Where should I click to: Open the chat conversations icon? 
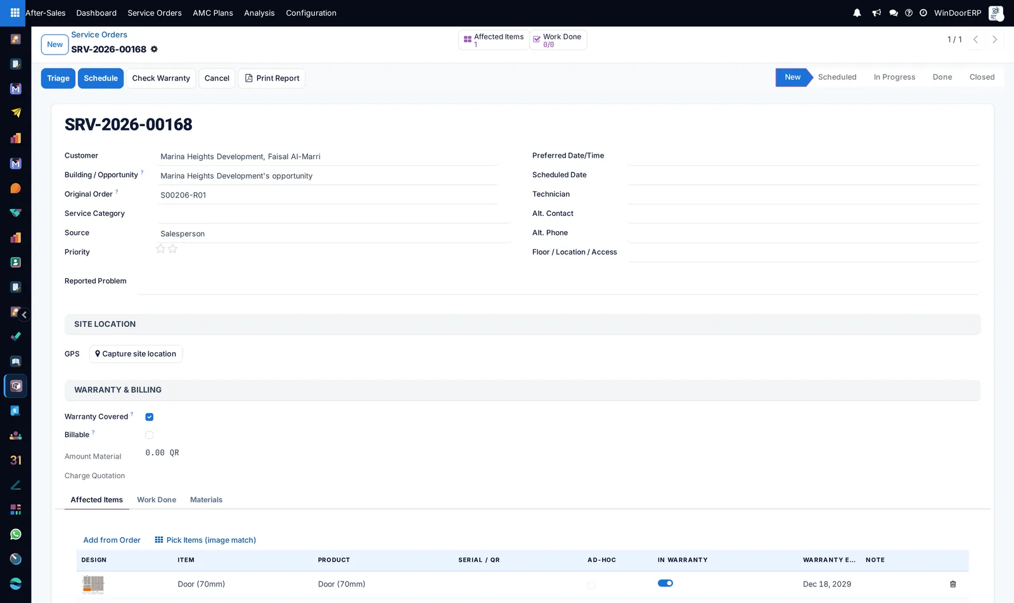point(894,13)
